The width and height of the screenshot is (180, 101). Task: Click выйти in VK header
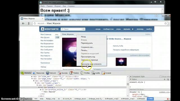(x=149, y=29)
